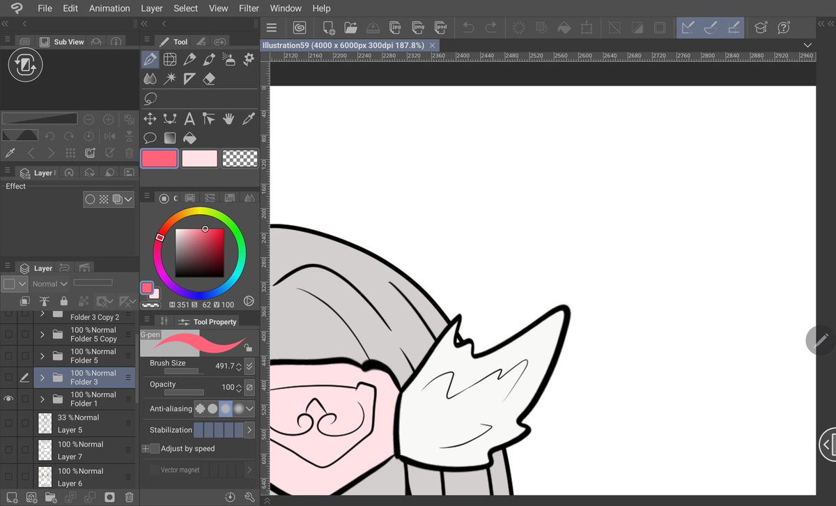Select the Pen tool in the tool palette
836x506 pixels.
tap(150, 59)
